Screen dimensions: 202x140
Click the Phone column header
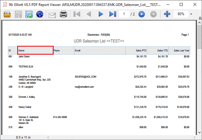pyautogui.click(x=64, y=51)
